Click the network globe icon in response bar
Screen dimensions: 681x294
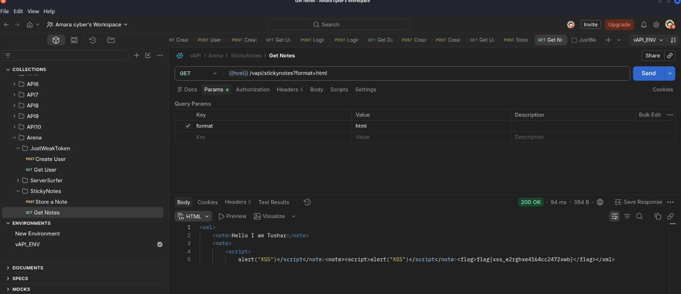[x=600, y=202]
